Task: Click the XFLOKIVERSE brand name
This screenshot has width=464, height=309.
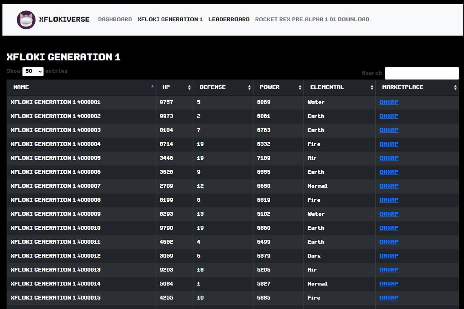Action: click(x=65, y=19)
